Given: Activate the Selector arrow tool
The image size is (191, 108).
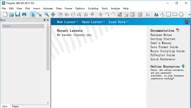Looking at the screenshot, I should click(x=33, y=15).
